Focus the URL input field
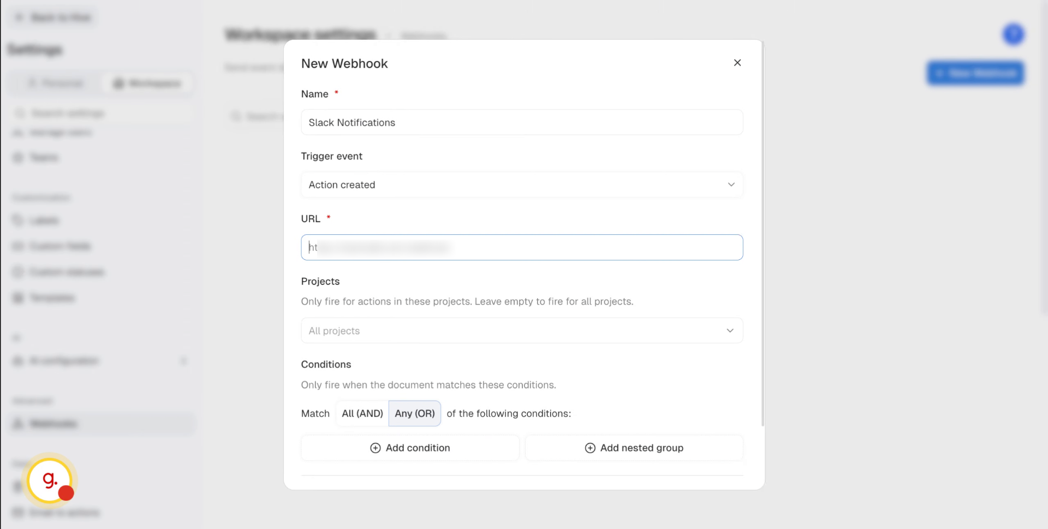This screenshot has height=529, width=1048. tap(522, 247)
